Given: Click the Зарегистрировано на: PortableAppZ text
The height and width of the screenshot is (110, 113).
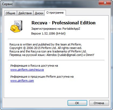Looking at the screenshot, I should 56,29.
